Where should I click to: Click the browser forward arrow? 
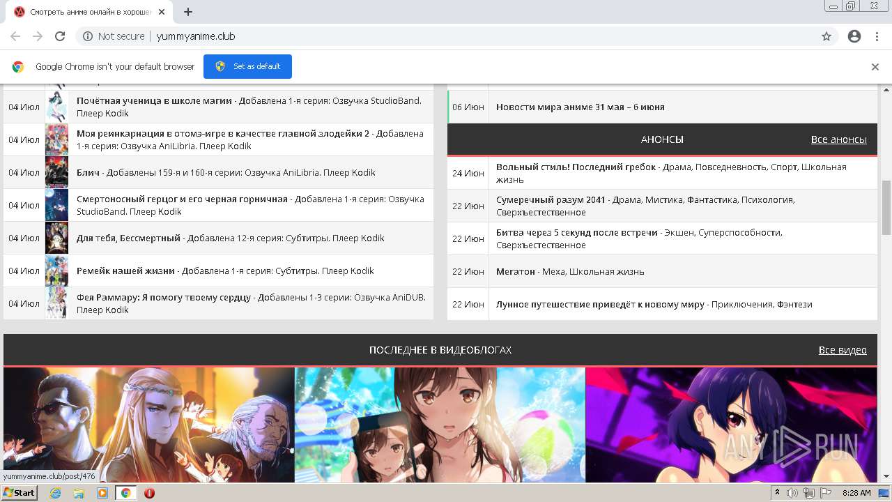pyautogui.click(x=38, y=36)
